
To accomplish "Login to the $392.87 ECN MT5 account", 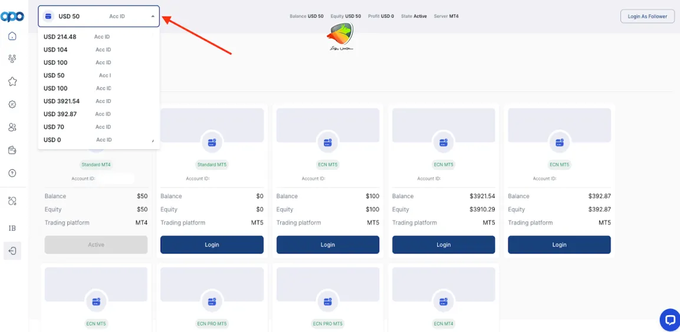I will tap(559, 245).
